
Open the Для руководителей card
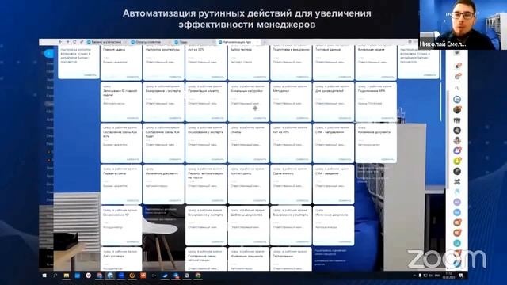click(x=334, y=101)
